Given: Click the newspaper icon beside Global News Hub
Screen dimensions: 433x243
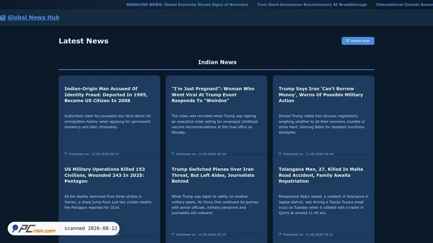Looking at the screenshot, I should (x=3, y=18).
